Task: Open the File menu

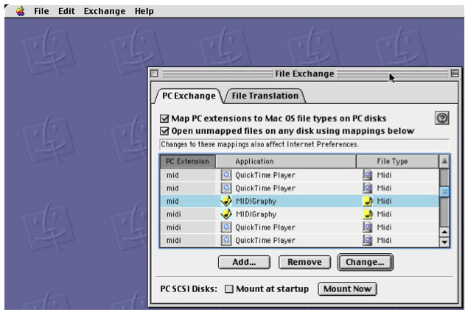Action: (x=41, y=11)
